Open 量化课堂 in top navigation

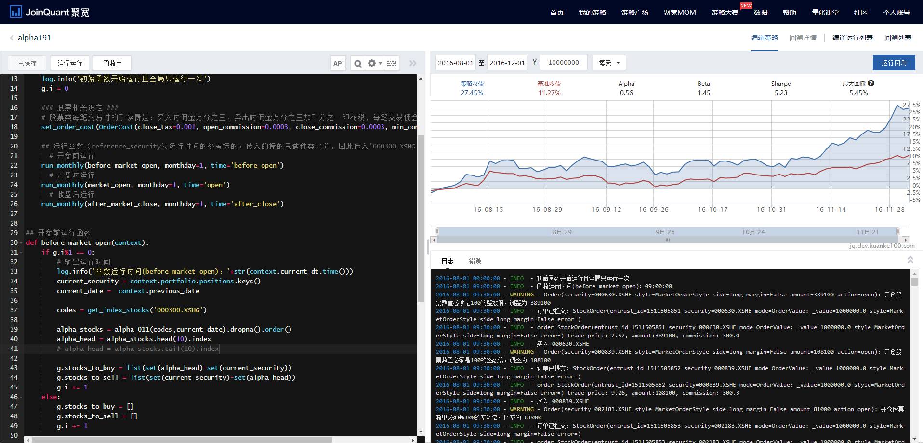(x=825, y=13)
